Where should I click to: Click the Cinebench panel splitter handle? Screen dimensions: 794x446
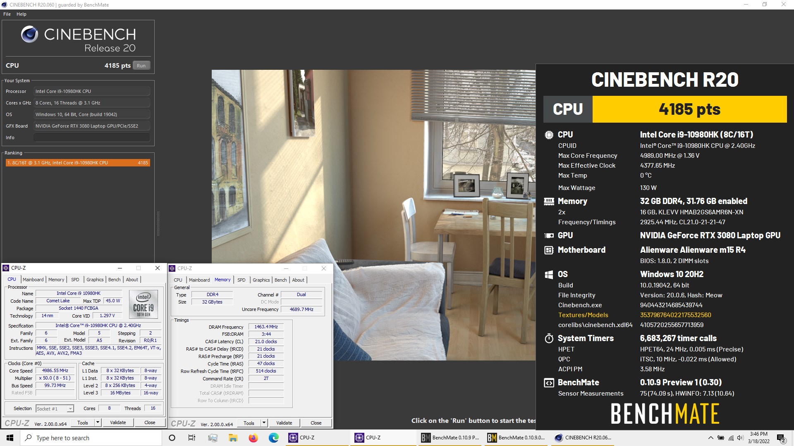tap(158, 224)
